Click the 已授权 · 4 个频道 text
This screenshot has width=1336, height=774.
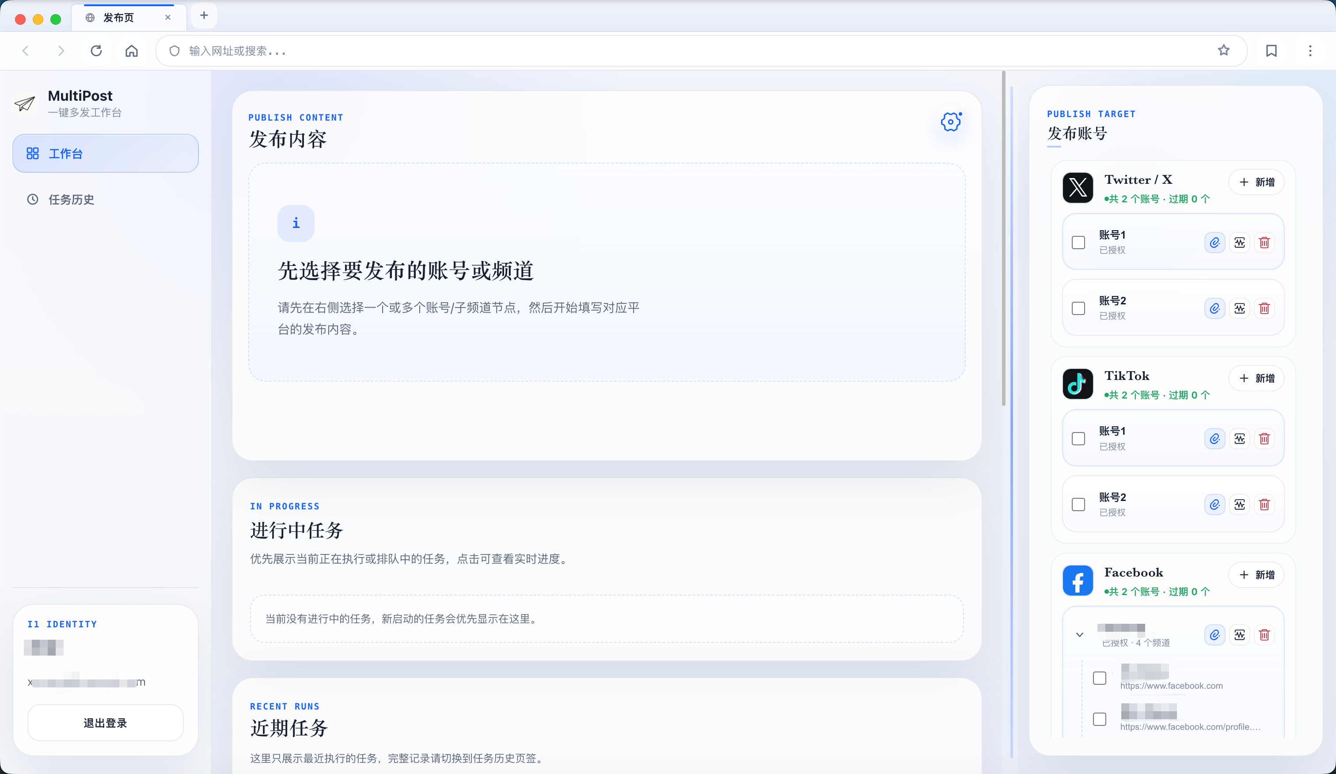tap(1135, 643)
